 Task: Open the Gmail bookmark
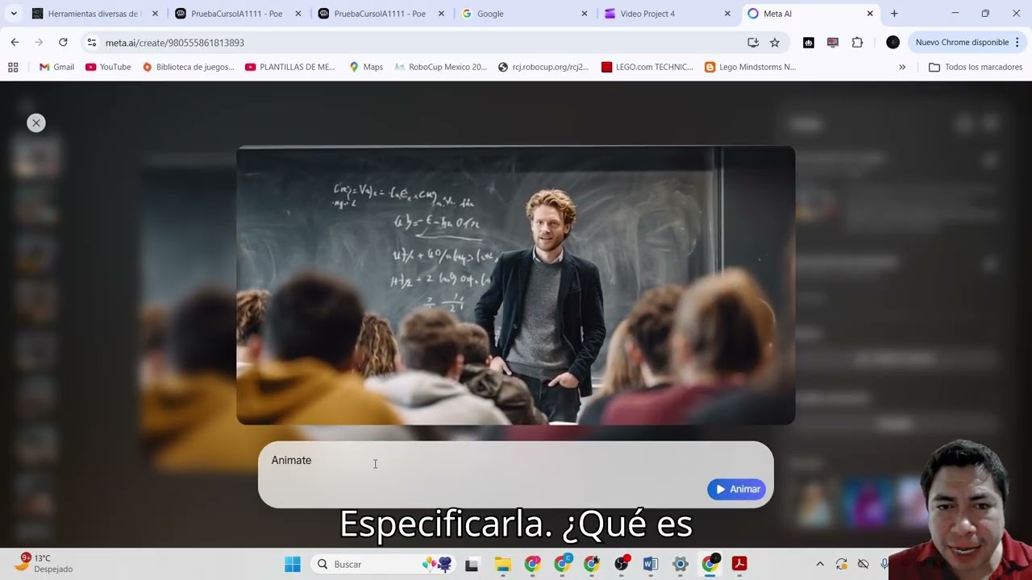pyautogui.click(x=56, y=67)
